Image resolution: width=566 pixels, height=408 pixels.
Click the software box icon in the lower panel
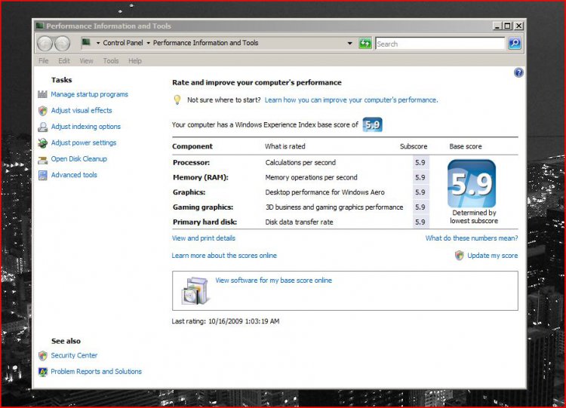(x=195, y=291)
